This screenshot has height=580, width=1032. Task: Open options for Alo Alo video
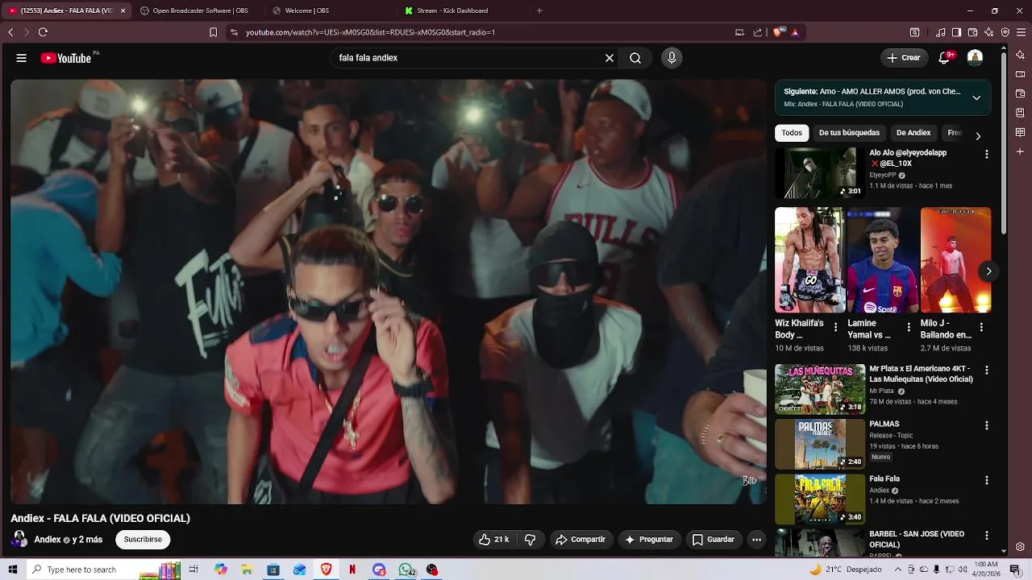click(x=986, y=154)
